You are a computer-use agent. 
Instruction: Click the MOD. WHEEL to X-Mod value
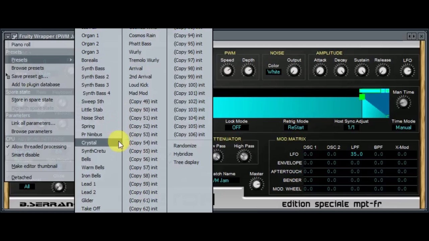point(402,189)
